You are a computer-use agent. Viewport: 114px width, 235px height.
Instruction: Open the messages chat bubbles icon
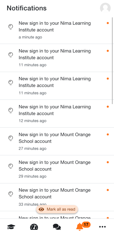57,227
